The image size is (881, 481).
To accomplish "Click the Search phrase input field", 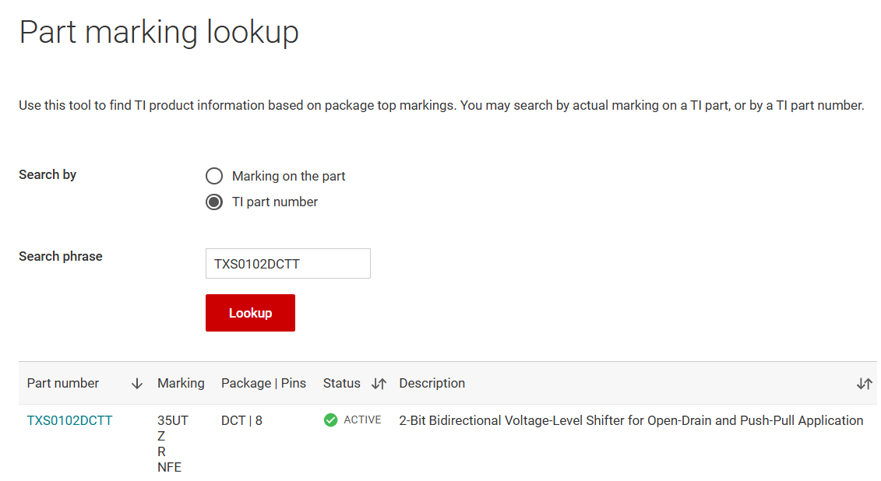I will click(x=287, y=263).
